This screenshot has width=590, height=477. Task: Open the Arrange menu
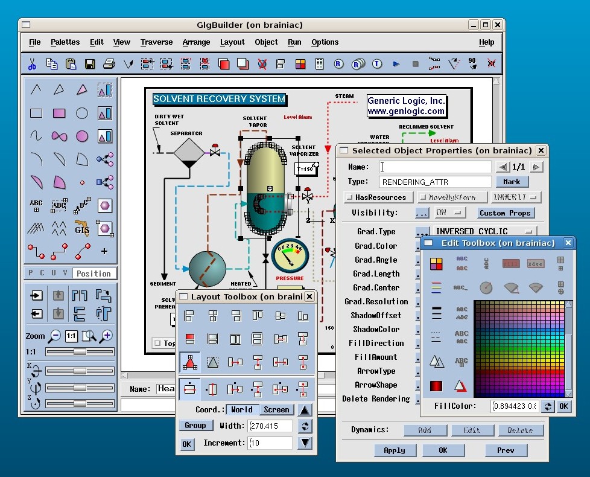point(196,42)
